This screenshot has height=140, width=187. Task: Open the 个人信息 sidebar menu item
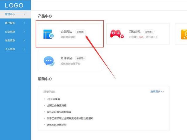15,49
